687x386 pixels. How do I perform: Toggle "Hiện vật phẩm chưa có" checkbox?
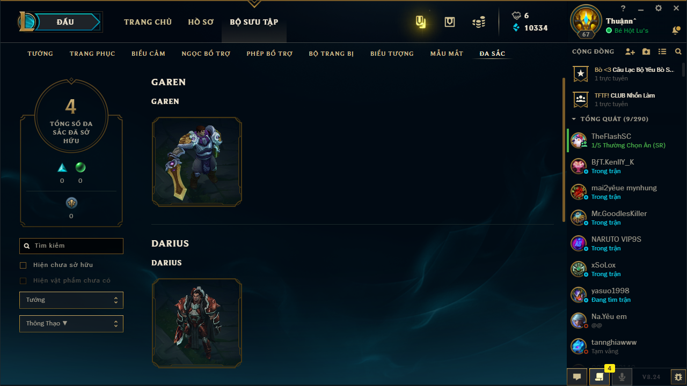click(23, 281)
